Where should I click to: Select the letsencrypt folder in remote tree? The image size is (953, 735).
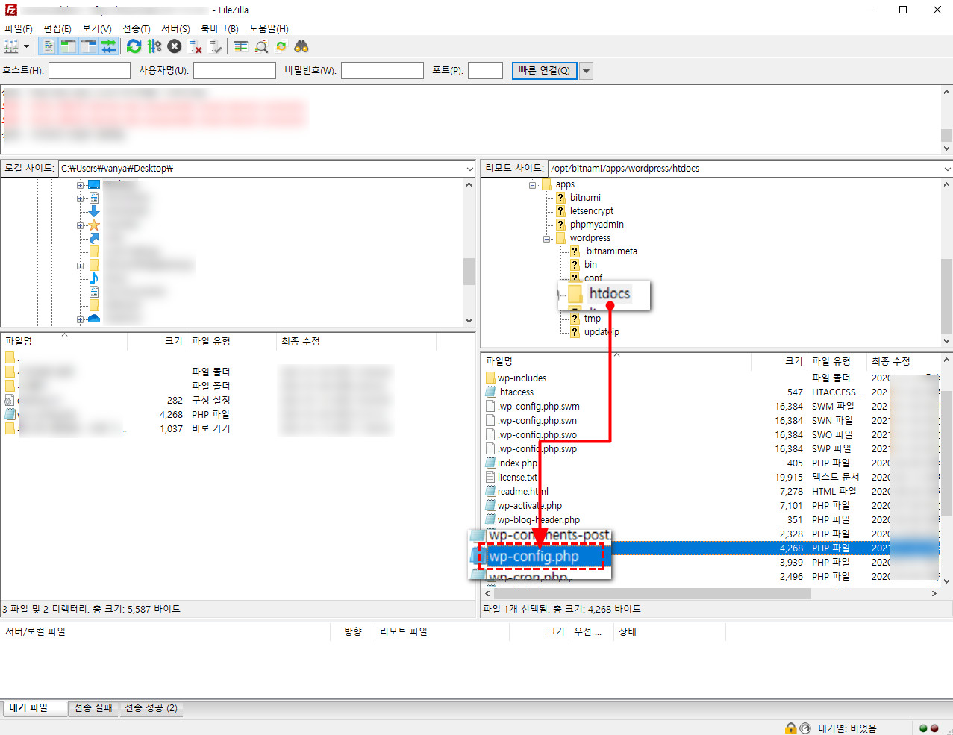tap(592, 211)
